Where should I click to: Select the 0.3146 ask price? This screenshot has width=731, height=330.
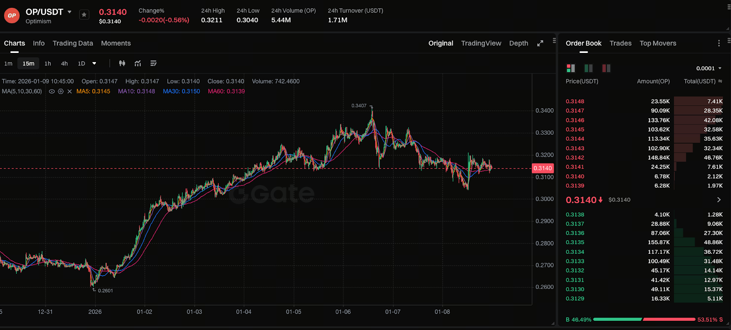tap(575, 120)
